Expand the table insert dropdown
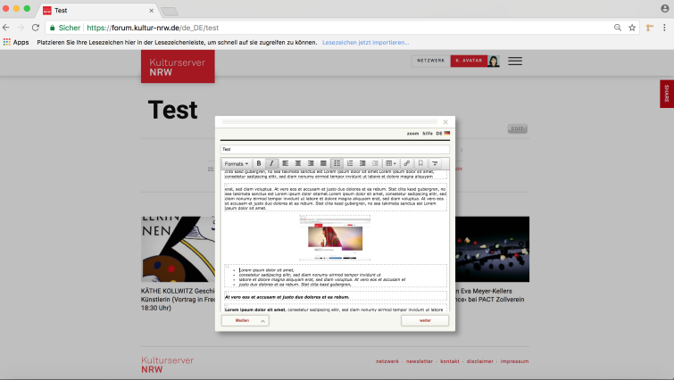The width and height of the screenshot is (674, 380). click(x=391, y=163)
